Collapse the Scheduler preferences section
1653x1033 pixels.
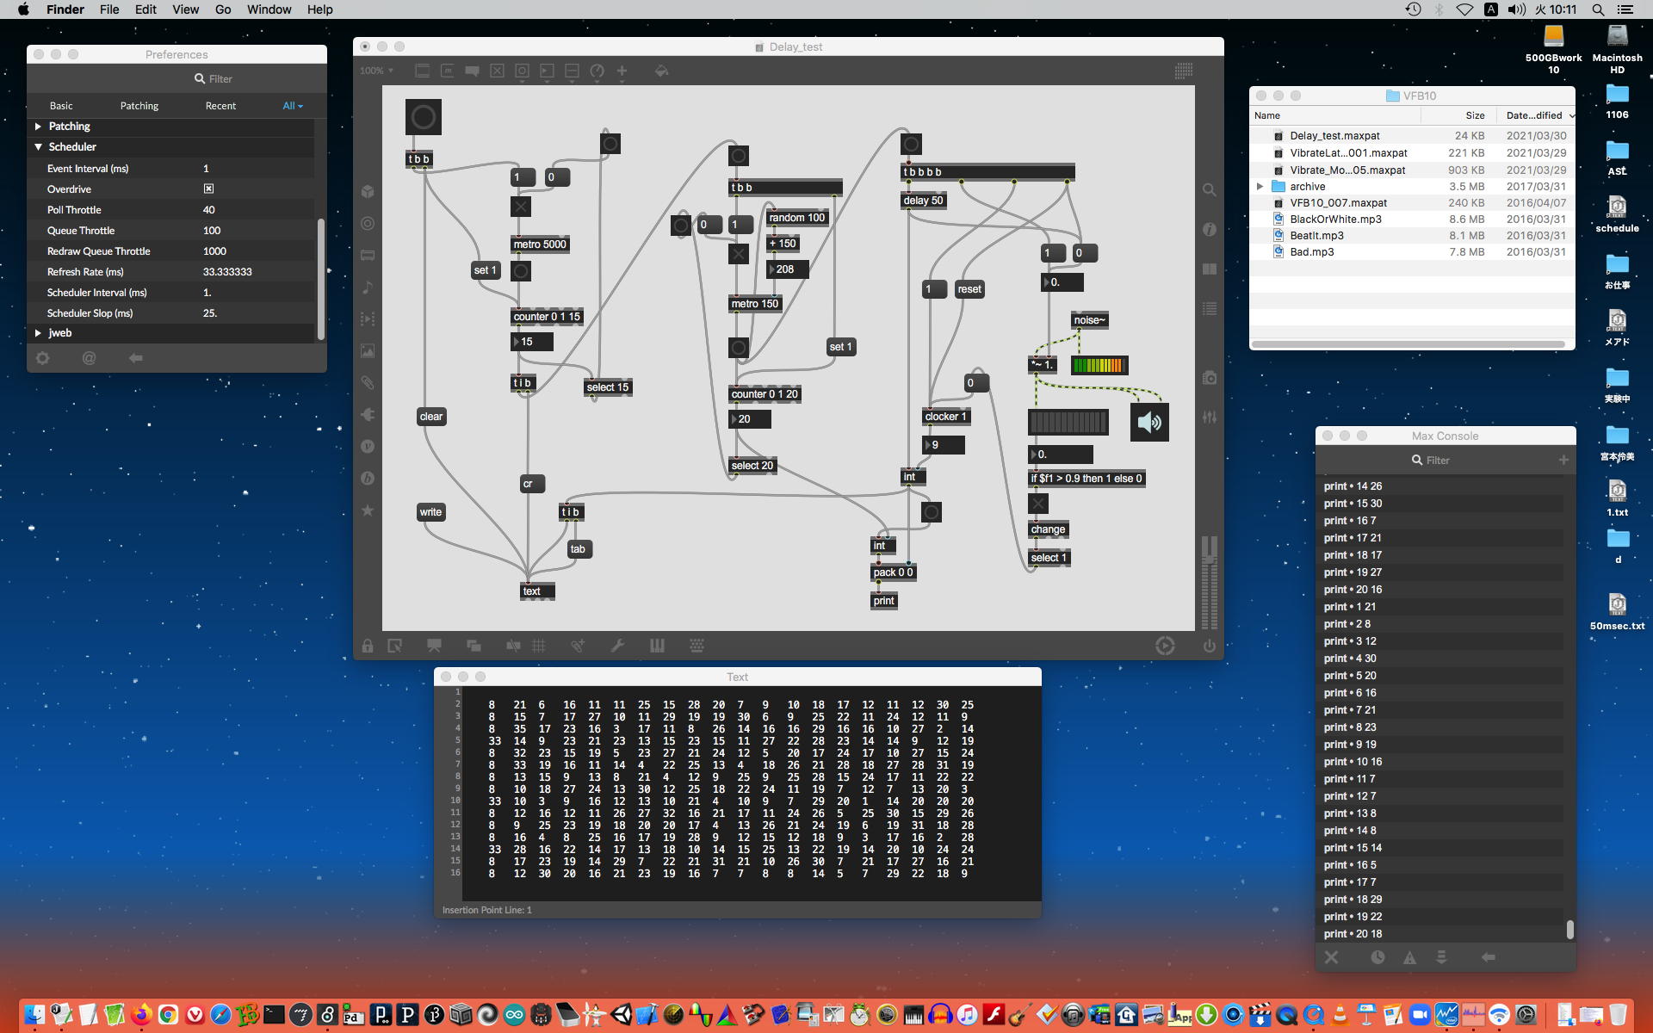click(38, 147)
